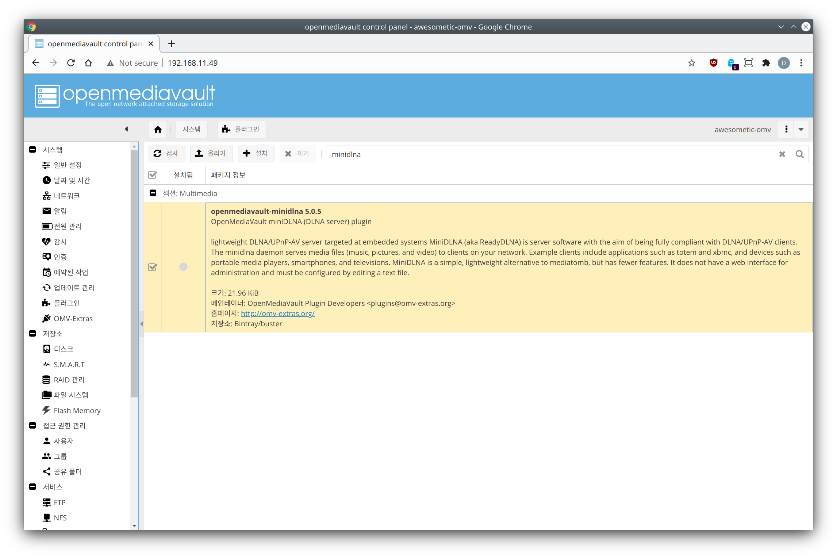Image resolution: width=837 pixels, height=558 pixels.
Task: Open Flash Memory settings
Action: 77,411
